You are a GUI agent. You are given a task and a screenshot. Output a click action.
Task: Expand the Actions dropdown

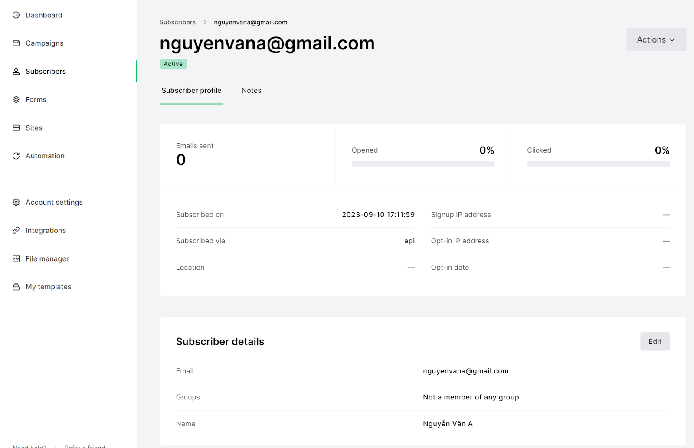tap(656, 40)
